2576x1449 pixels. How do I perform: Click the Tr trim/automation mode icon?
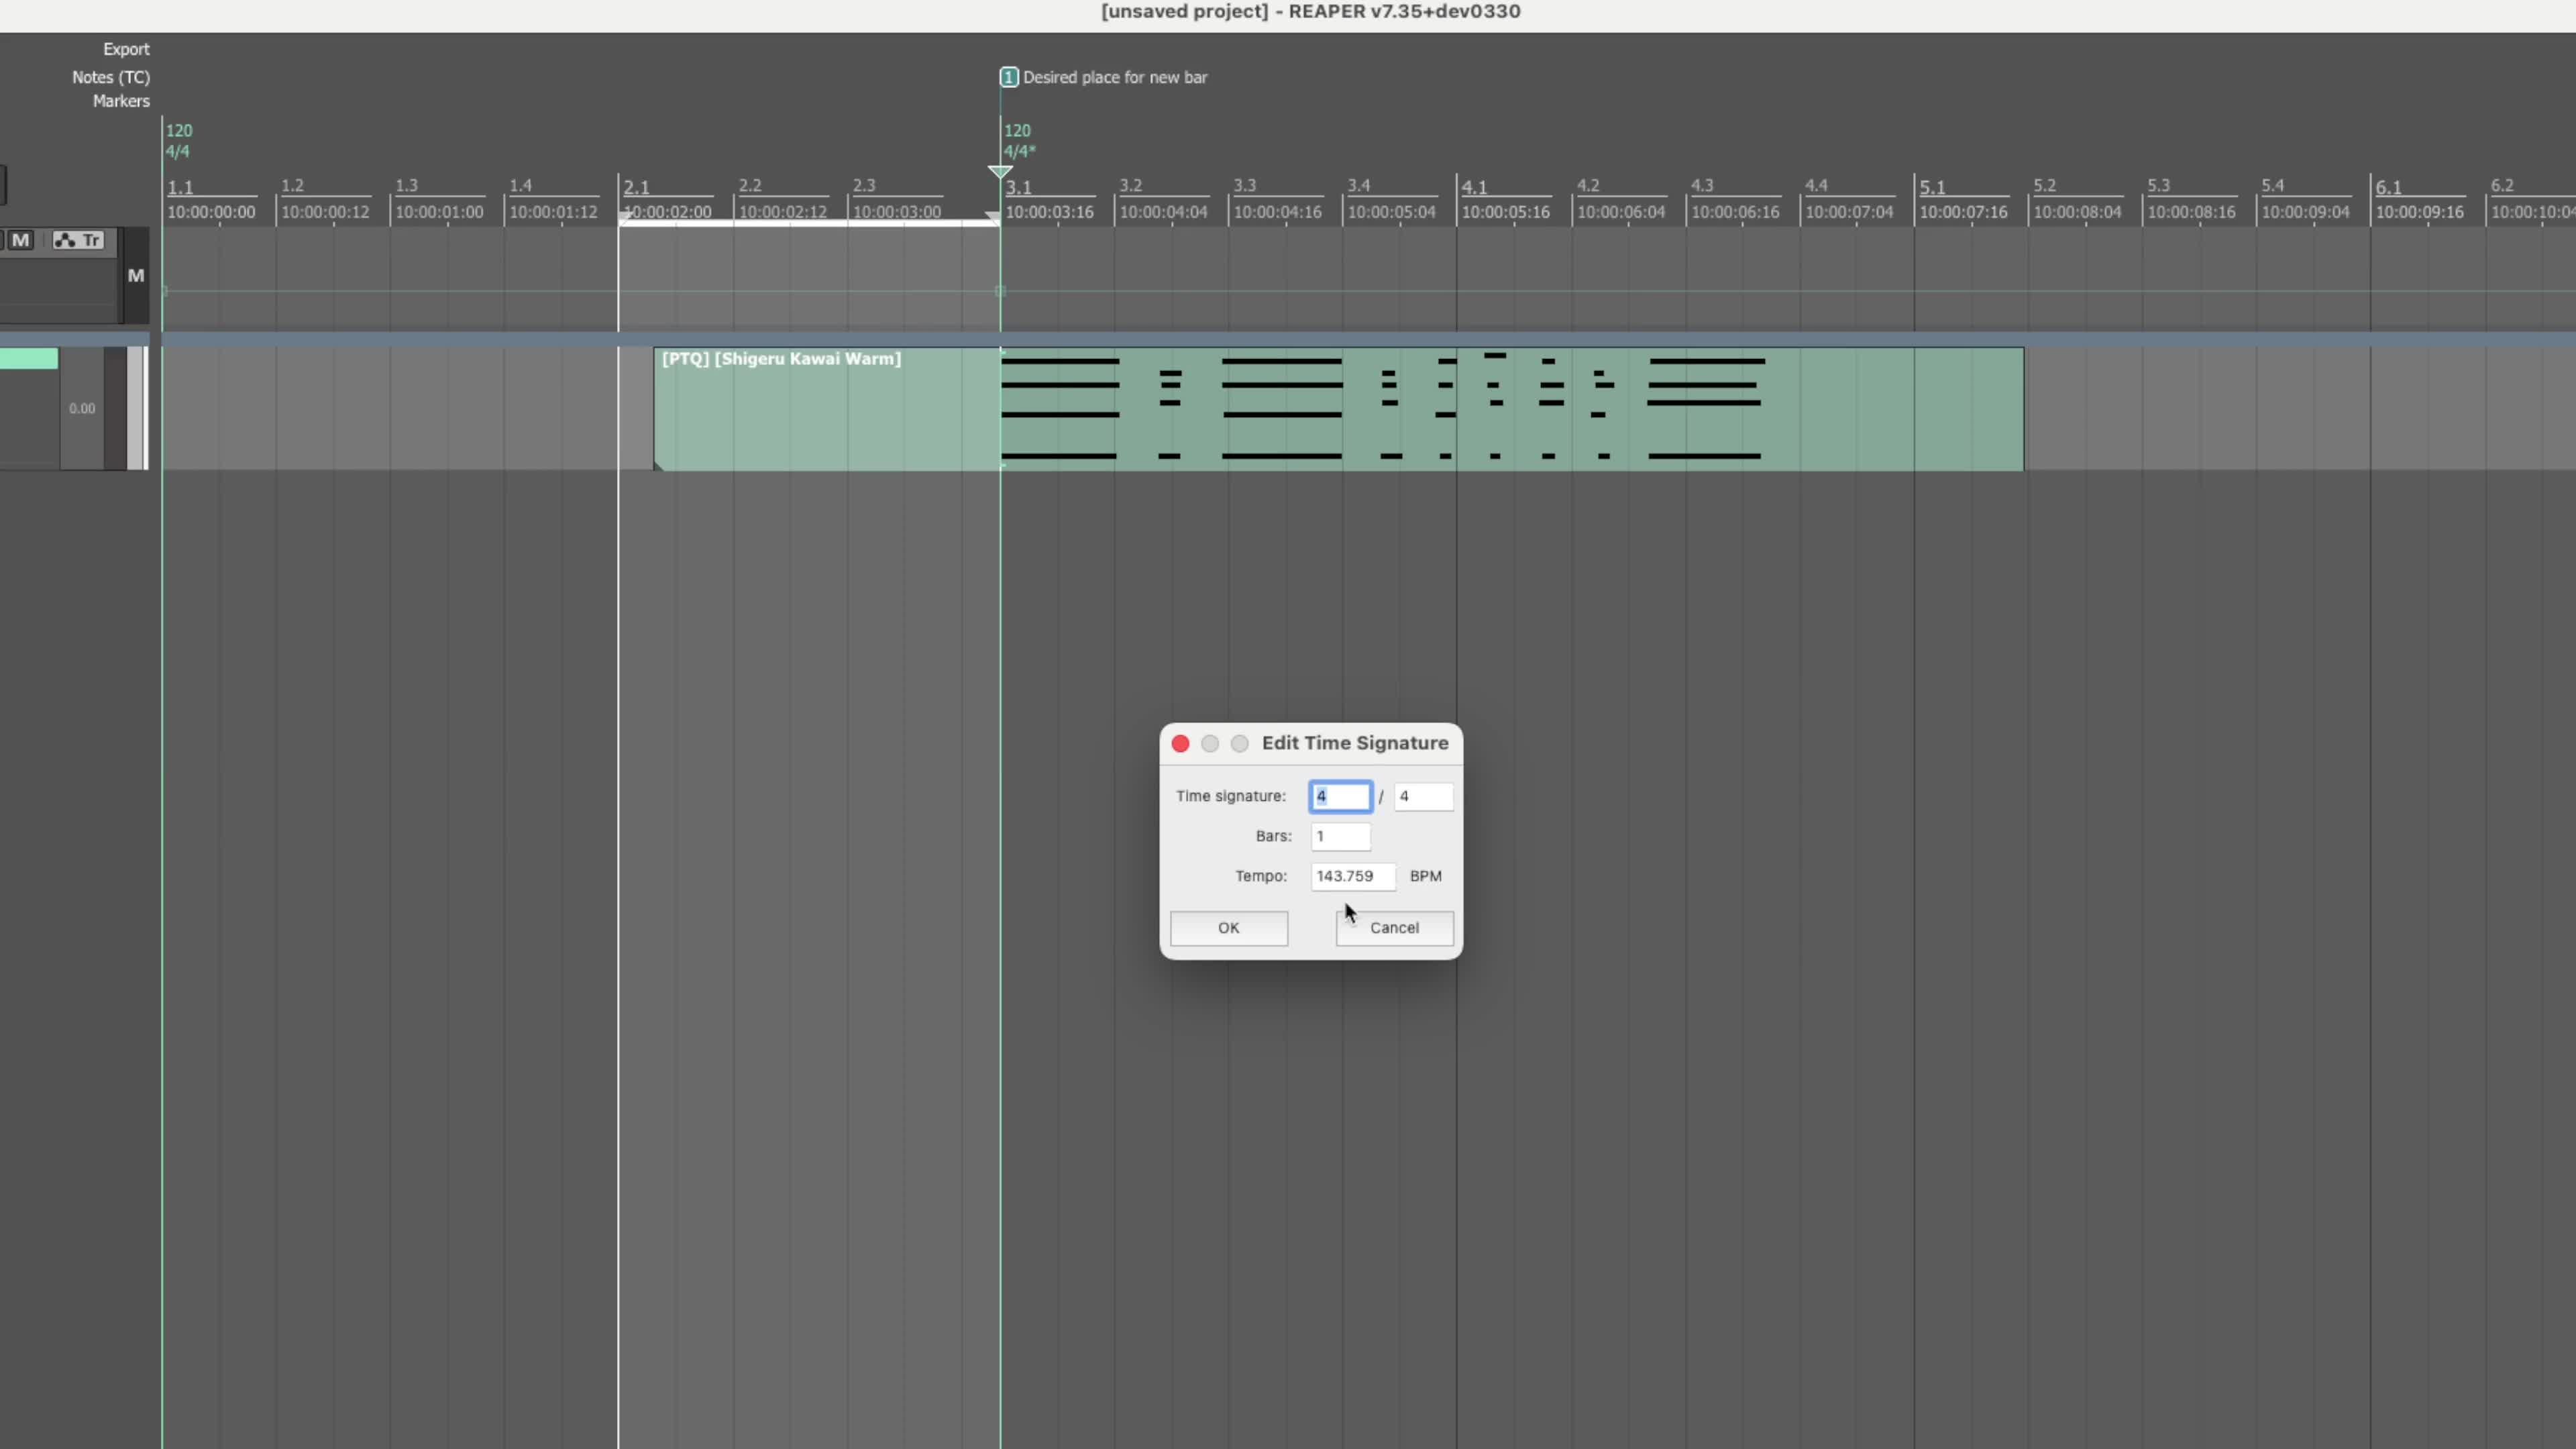(x=91, y=240)
